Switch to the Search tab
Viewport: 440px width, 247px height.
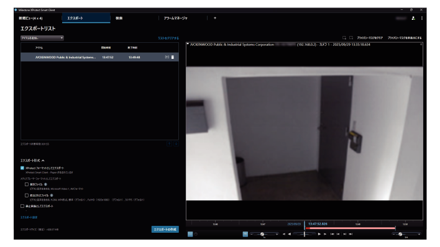(x=119, y=18)
